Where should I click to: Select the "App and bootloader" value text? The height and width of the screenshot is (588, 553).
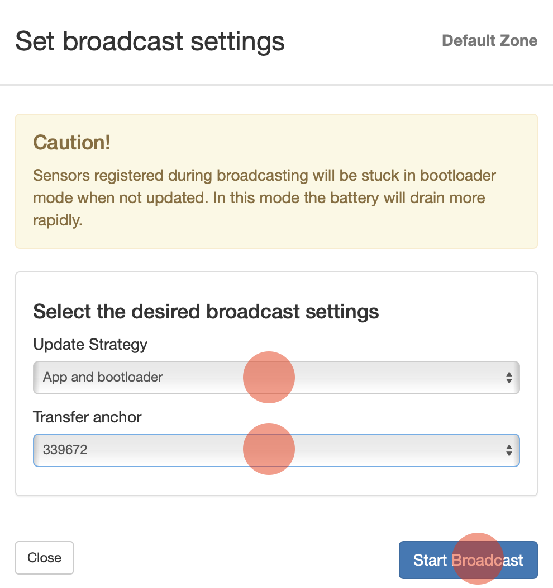pos(103,377)
